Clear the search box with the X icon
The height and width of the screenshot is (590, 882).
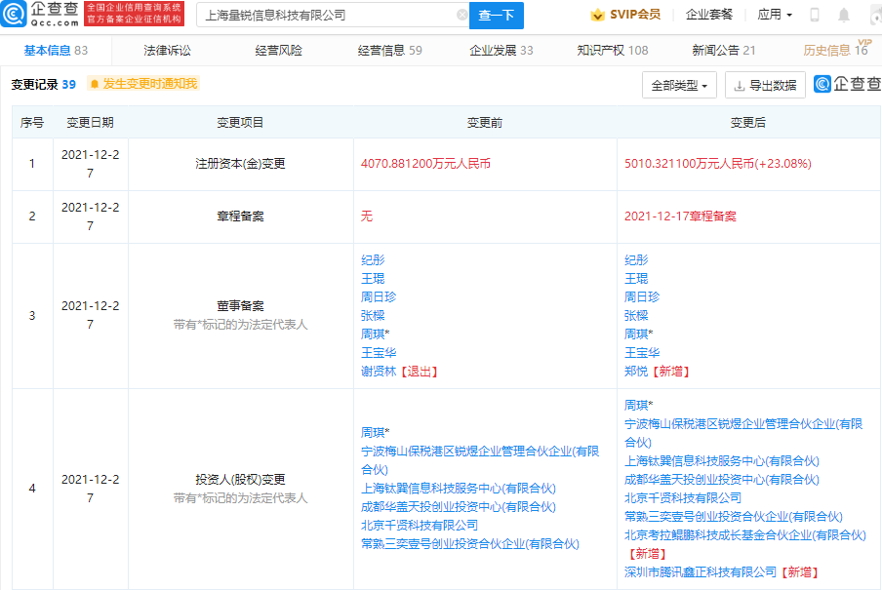pyautogui.click(x=461, y=16)
